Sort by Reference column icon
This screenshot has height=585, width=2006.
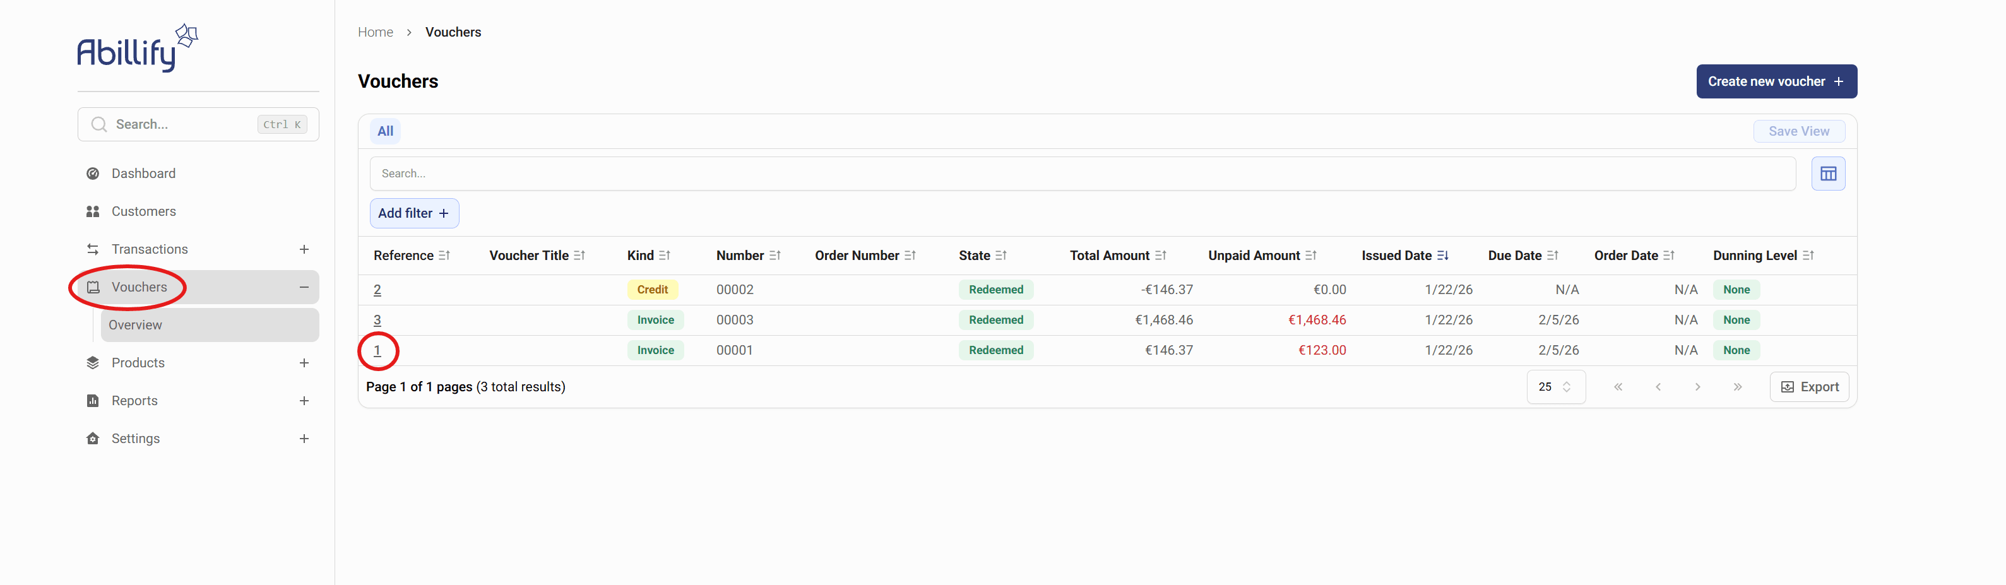click(444, 256)
